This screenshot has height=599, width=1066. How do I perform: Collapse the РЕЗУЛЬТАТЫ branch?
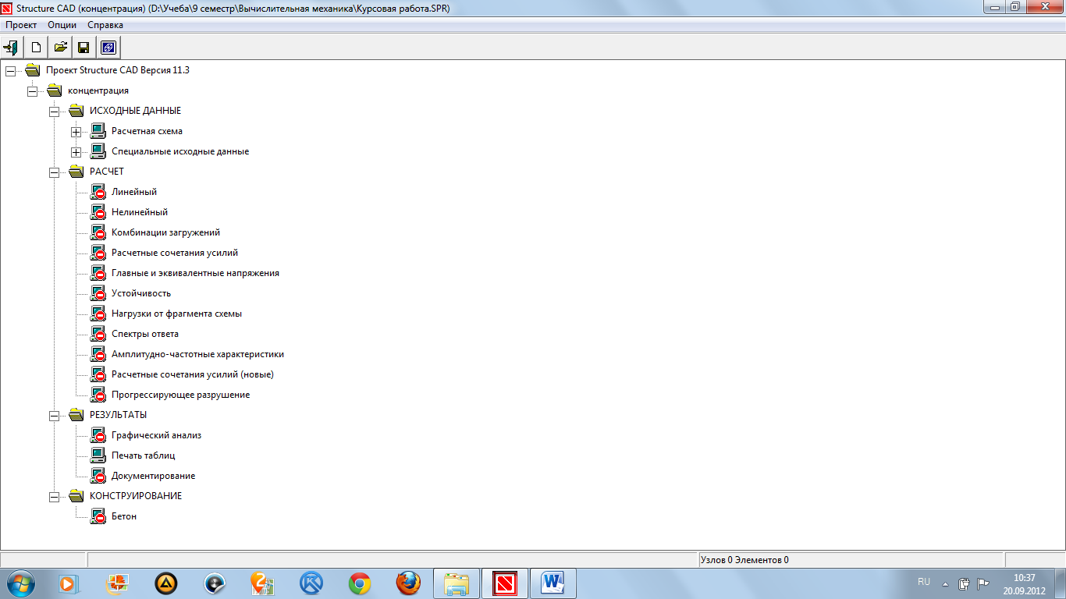54,415
